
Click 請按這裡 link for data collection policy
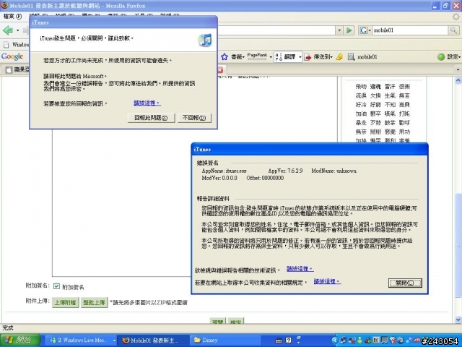click(327, 281)
